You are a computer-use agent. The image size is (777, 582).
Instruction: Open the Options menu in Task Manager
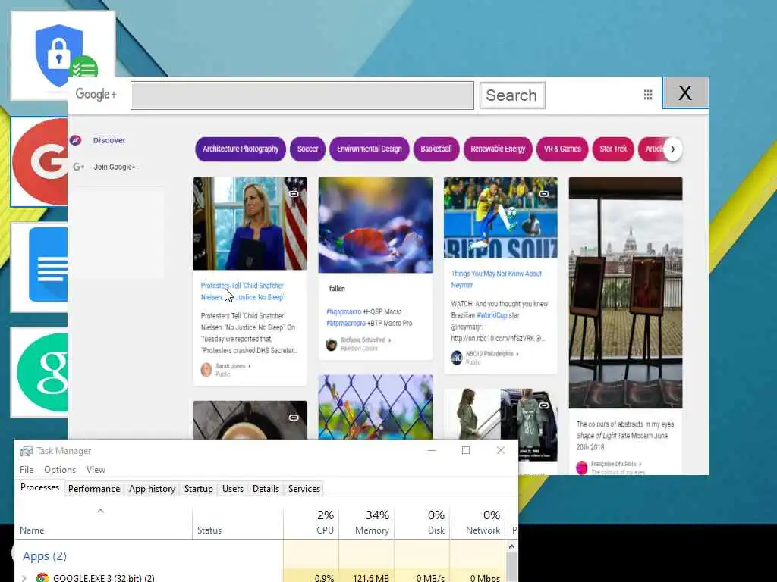(60, 470)
